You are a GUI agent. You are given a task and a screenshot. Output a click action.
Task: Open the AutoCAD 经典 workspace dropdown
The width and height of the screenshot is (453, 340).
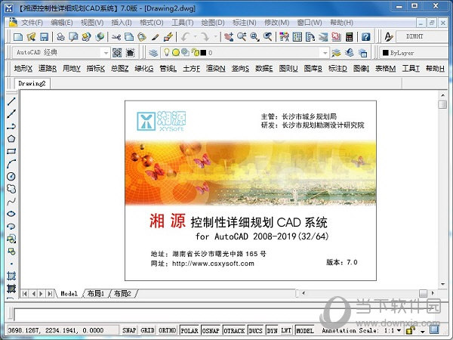pos(106,53)
